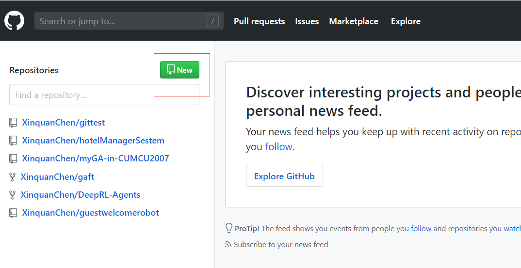
Task: Open Marketplace from the top navigation
Action: [x=354, y=21]
